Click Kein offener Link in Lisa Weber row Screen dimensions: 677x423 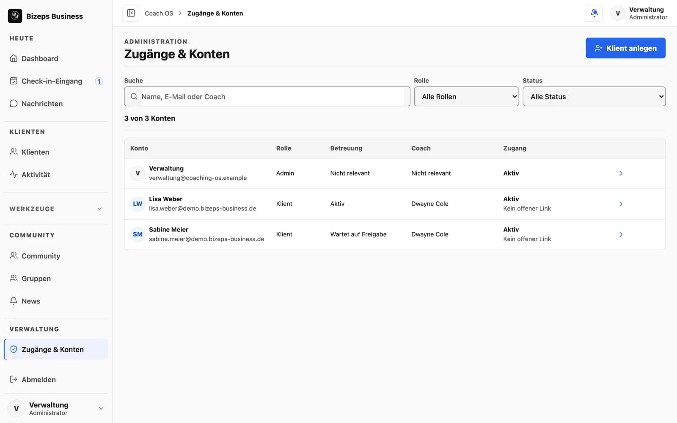pos(527,209)
